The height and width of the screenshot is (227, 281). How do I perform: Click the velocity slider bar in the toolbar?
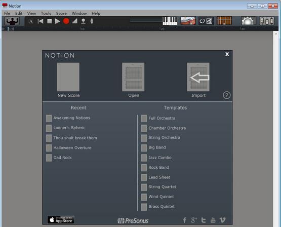pos(146,21)
